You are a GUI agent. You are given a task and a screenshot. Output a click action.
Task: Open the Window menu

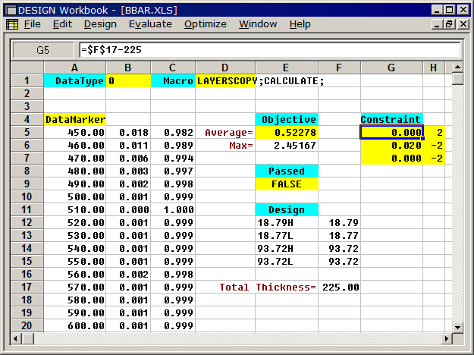click(x=258, y=24)
